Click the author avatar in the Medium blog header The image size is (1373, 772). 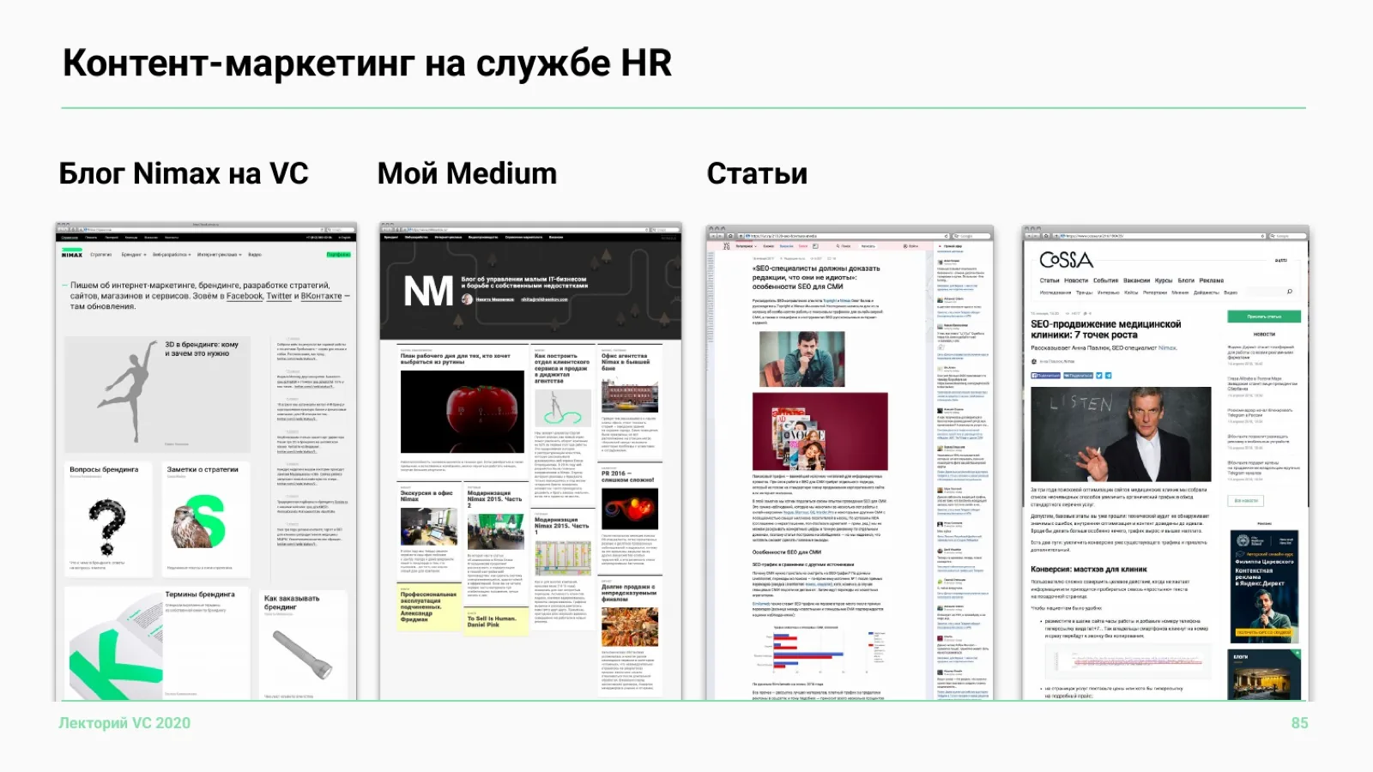pos(468,299)
